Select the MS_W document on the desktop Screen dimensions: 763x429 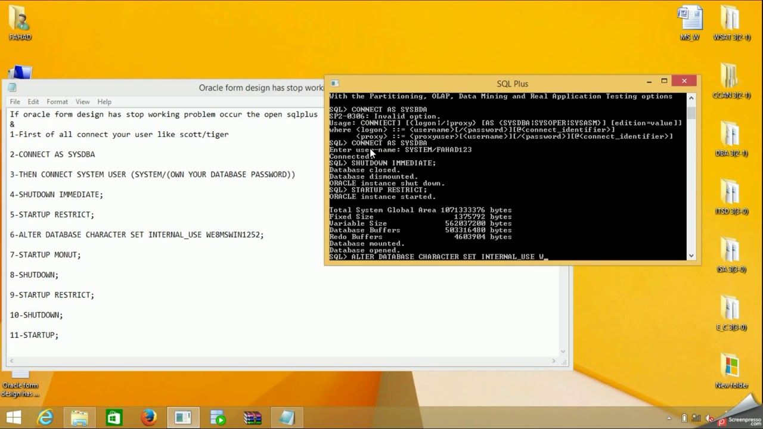click(x=690, y=23)
